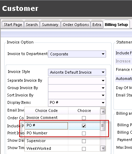Viewport: 132px width, 154px height.
Task: Enable the PO Number checkbox
Action: [x=84, y=133]
